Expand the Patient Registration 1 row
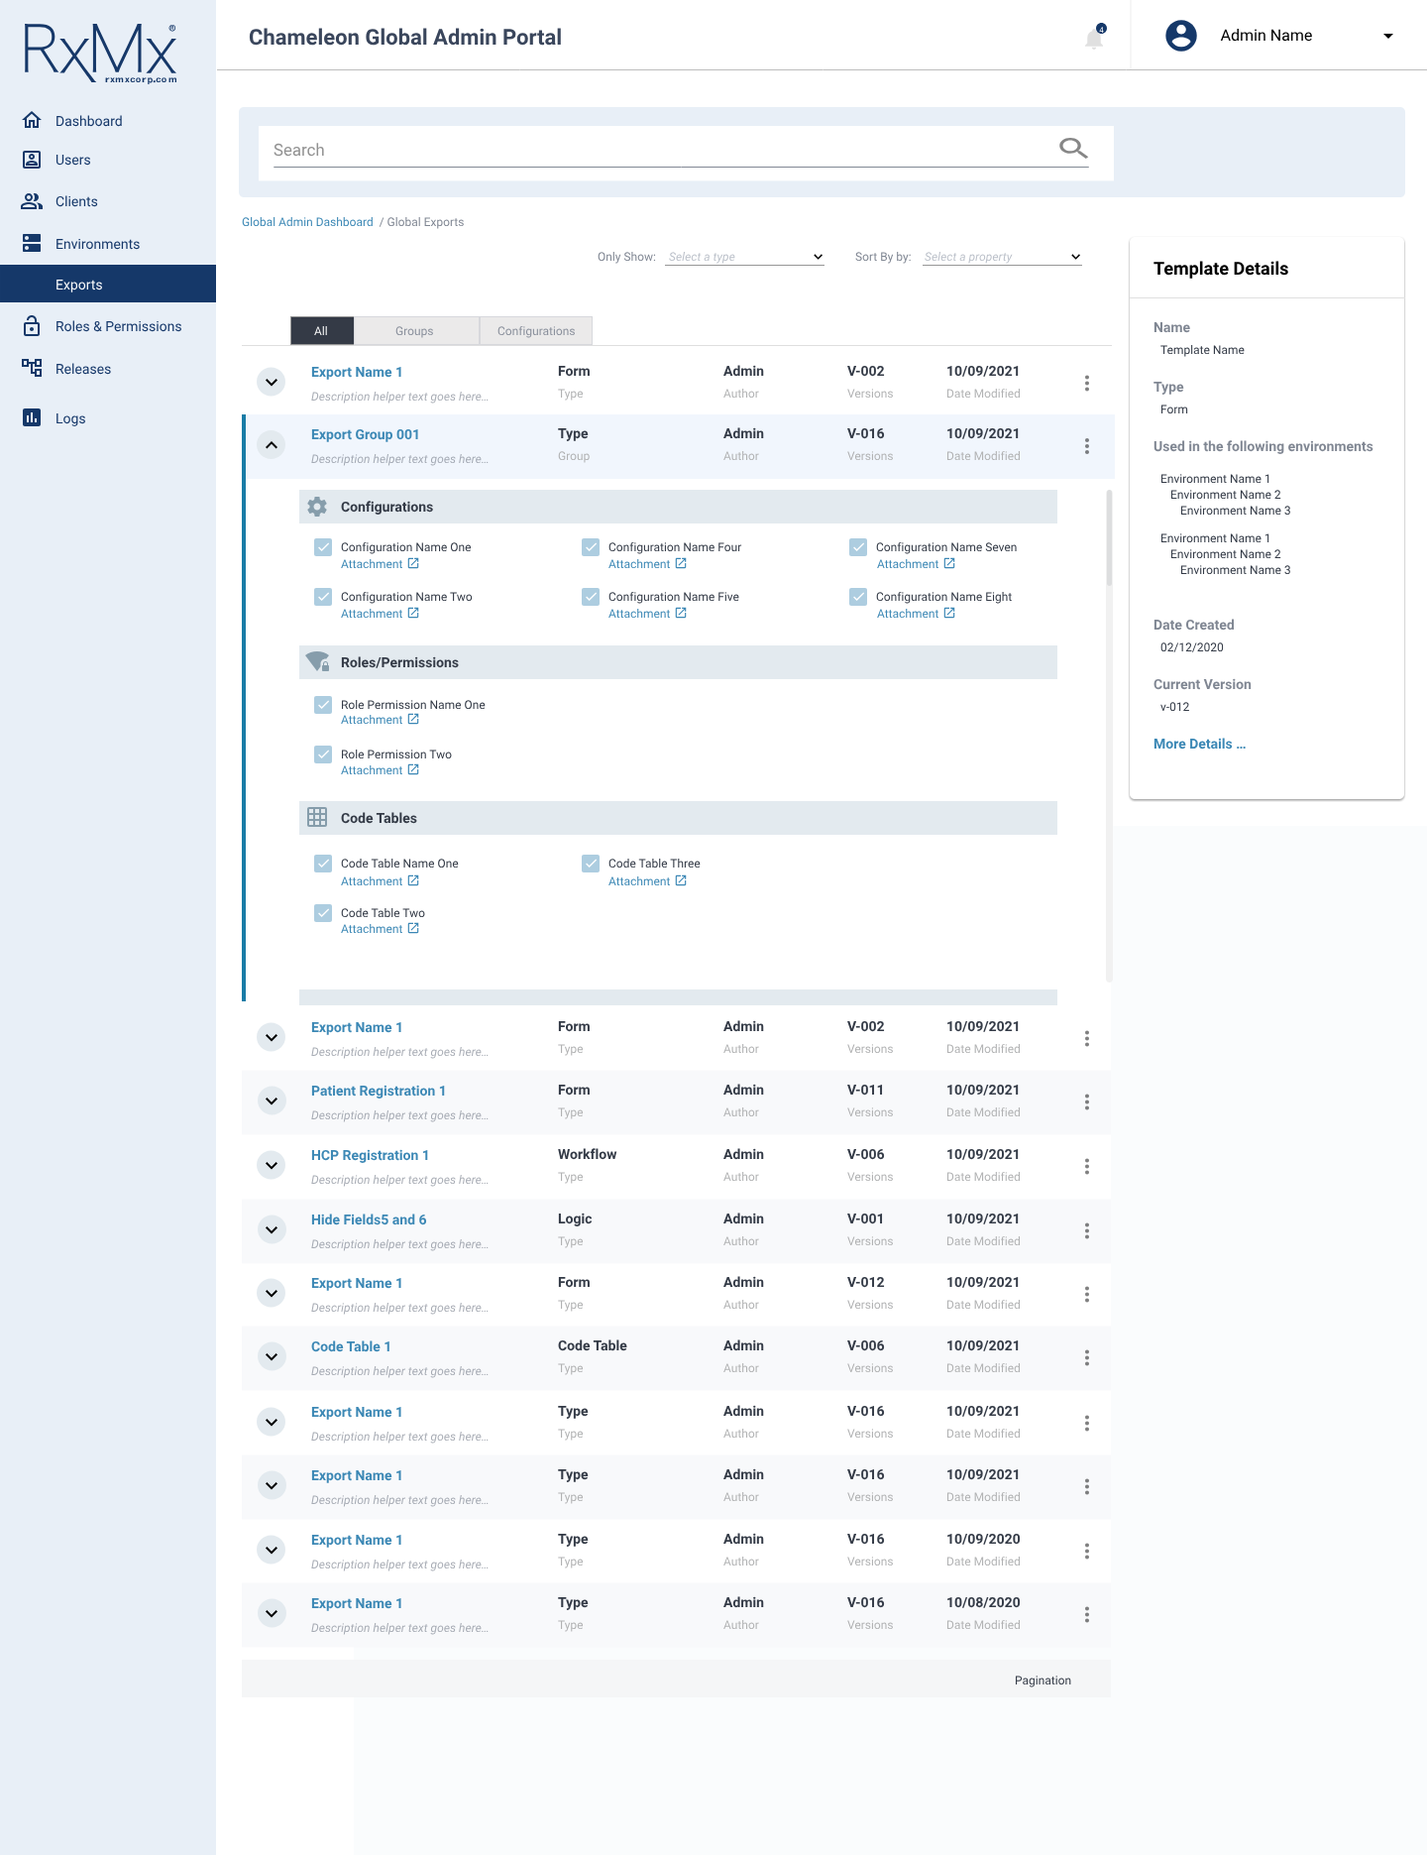Viewport: 1427px width, 1855px height. pos(272,1101)
